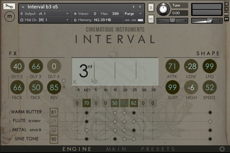Image resolution: width=230 pixels, height=153 pixels.
Task: Adjust the pan slider below Tune
Action: (172, 21)
